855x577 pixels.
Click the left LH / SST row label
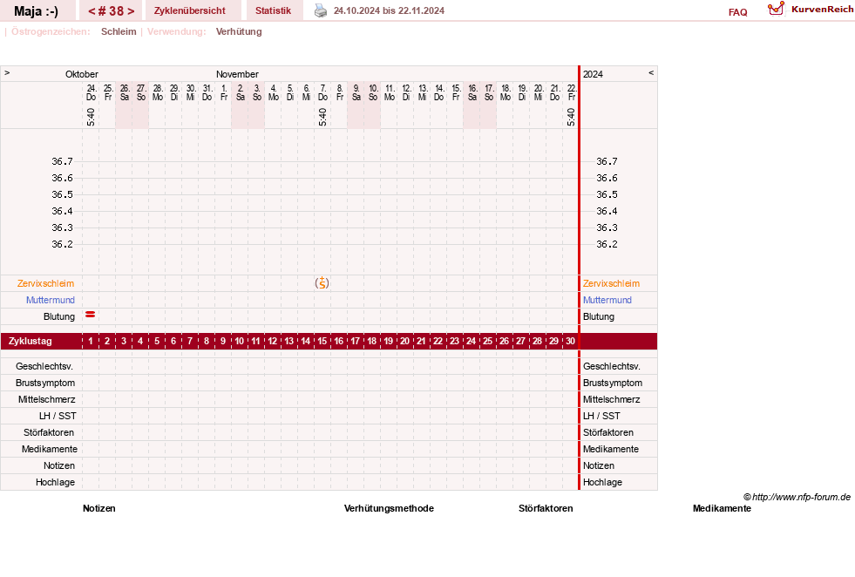tap(58, 416)
